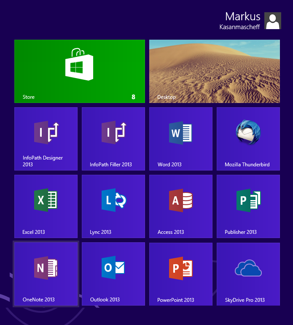Start Lync 2013
This screenshot has width=293, height=325.
pos(113,206)
